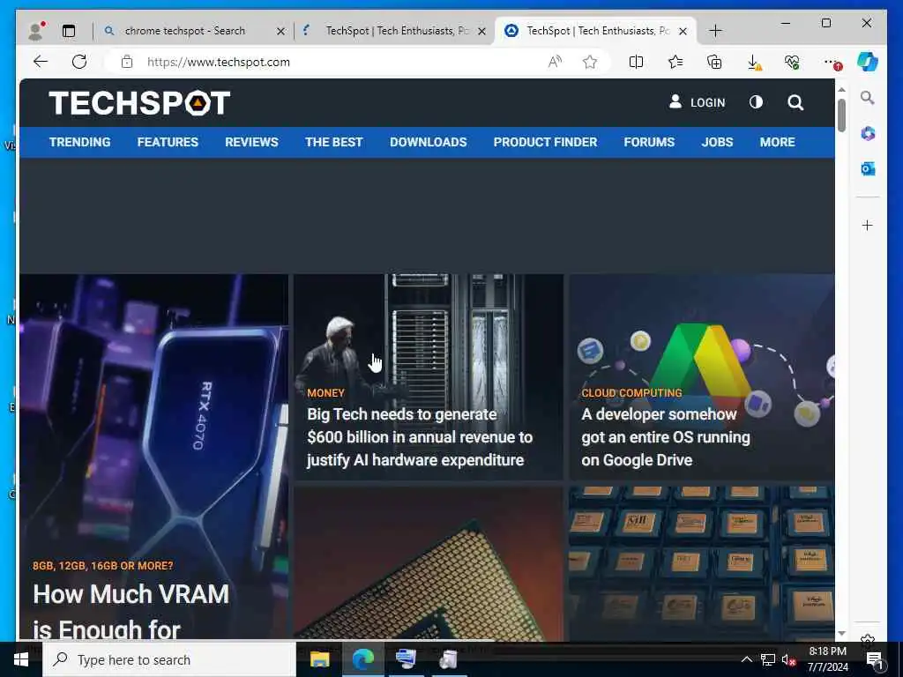The image size is (903, 677).
Task: Open the DOWNLOADS section
Action: point(428,142)
